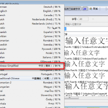
Task: Select the Thai language entry
Action: point(32,91)
